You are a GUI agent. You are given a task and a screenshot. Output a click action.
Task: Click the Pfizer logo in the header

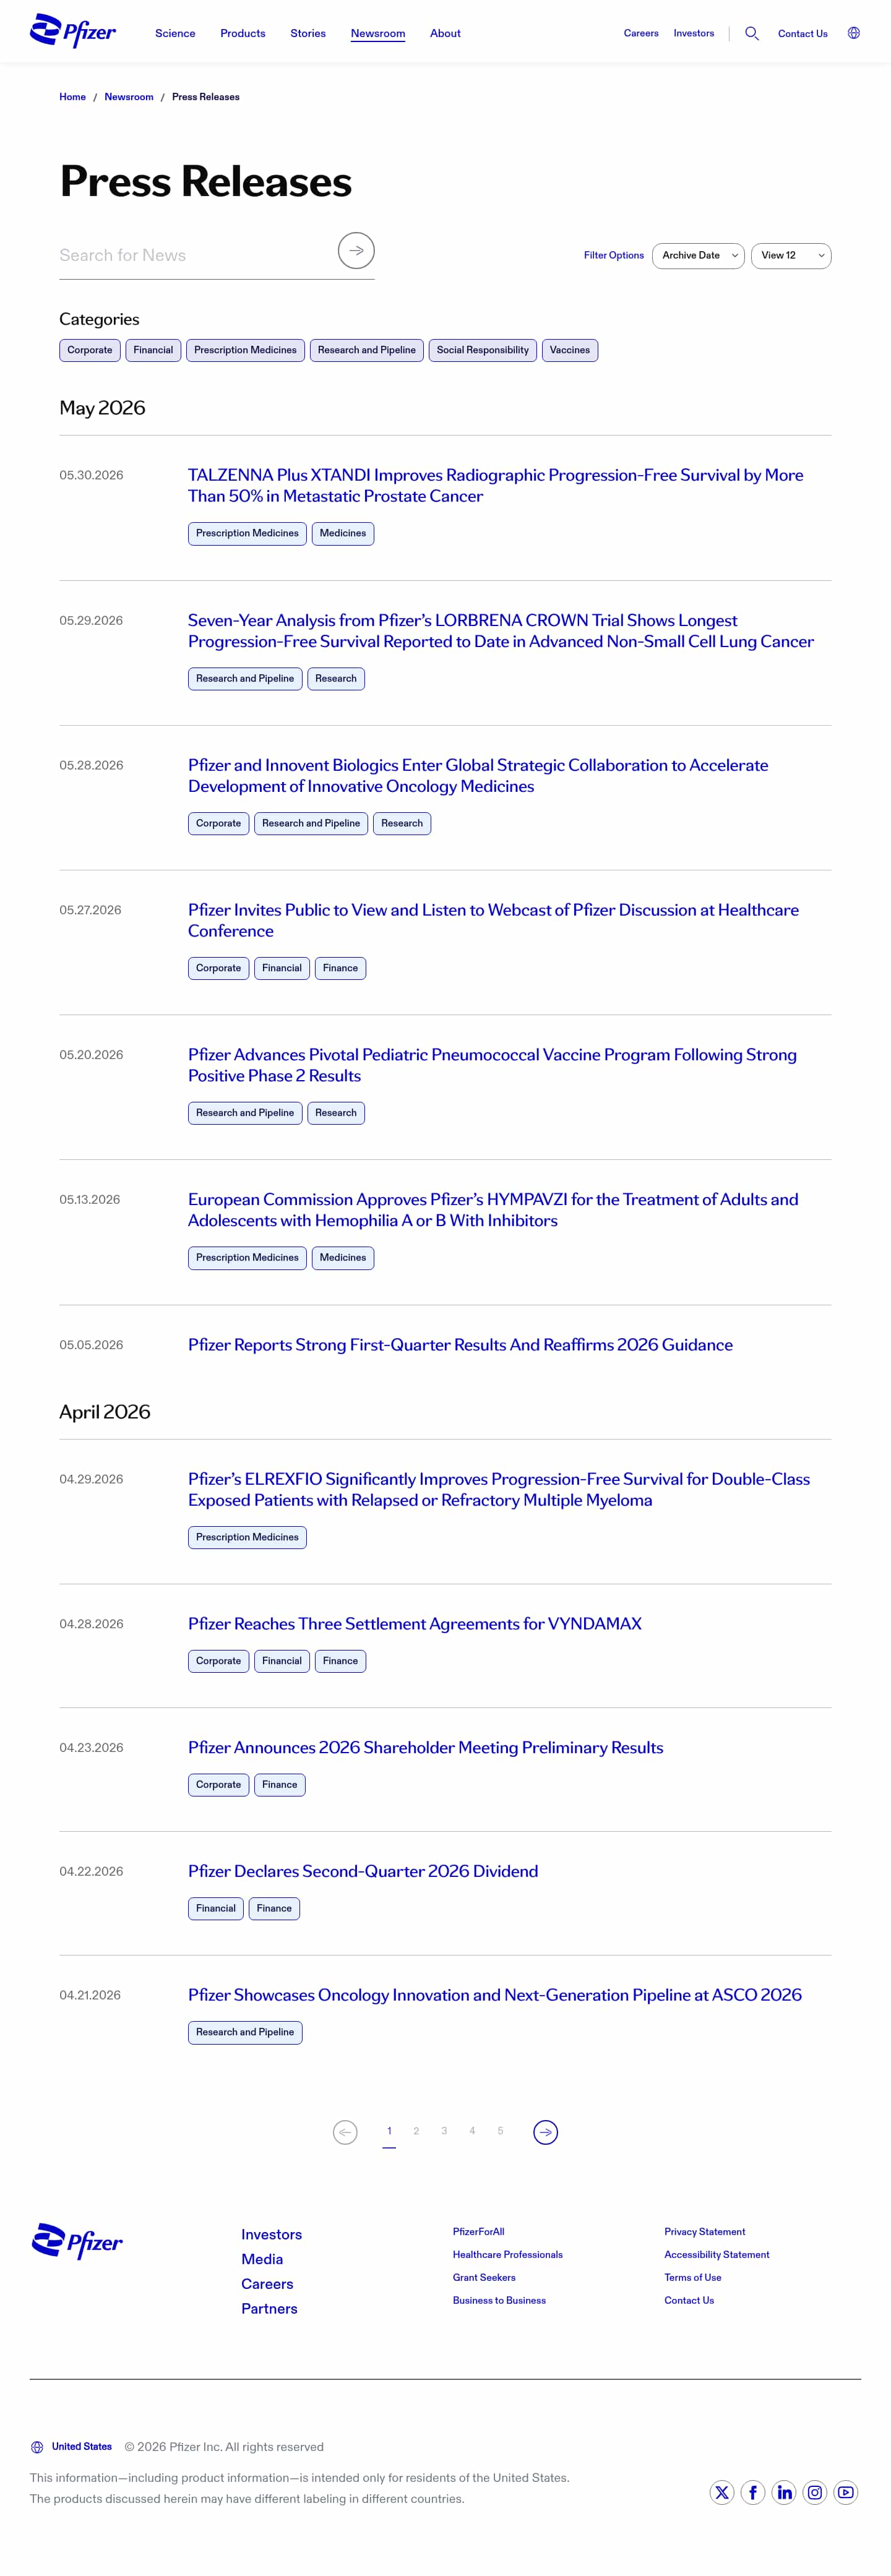pos(73,31)
